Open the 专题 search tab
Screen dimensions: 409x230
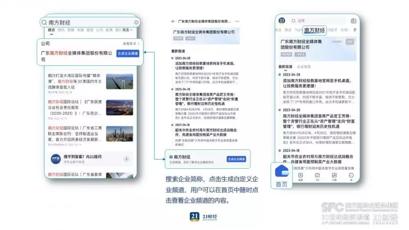80,30
